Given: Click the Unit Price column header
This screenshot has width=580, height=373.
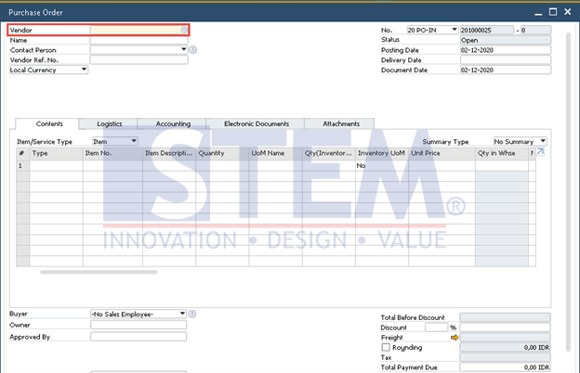Looking at the screenshot, I should point(442,153).
